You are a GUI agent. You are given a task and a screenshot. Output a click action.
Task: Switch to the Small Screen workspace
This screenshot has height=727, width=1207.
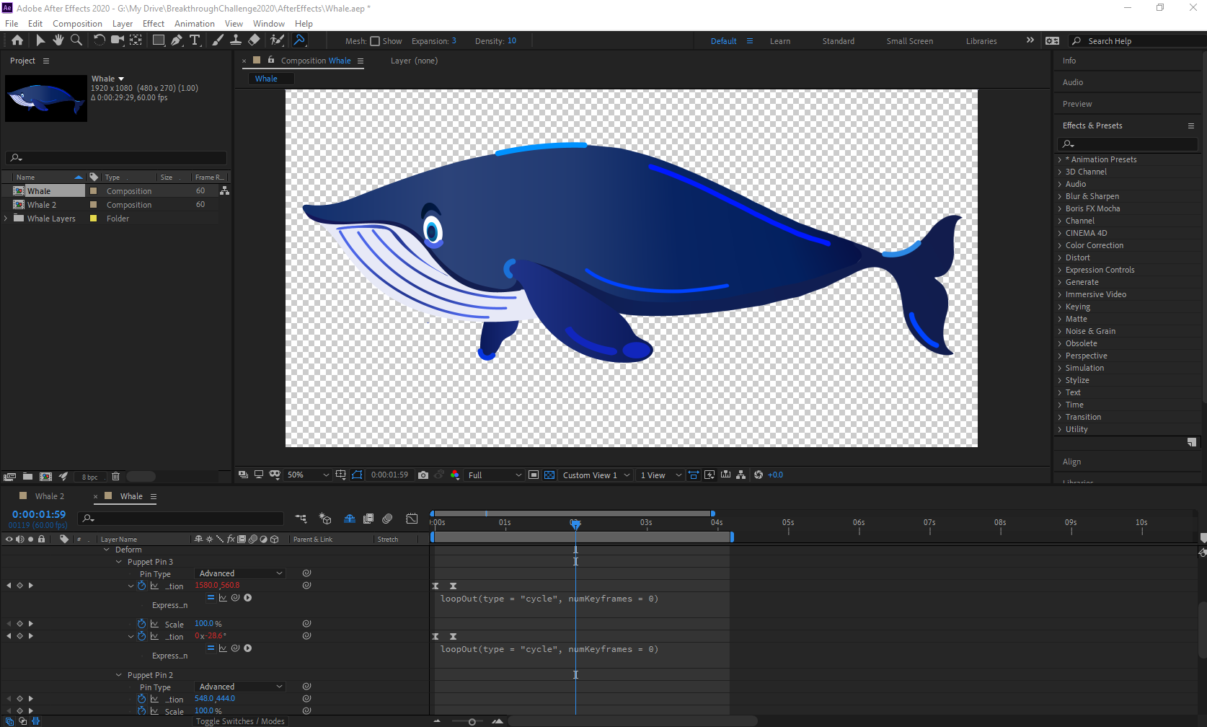(x=909, y=41)
